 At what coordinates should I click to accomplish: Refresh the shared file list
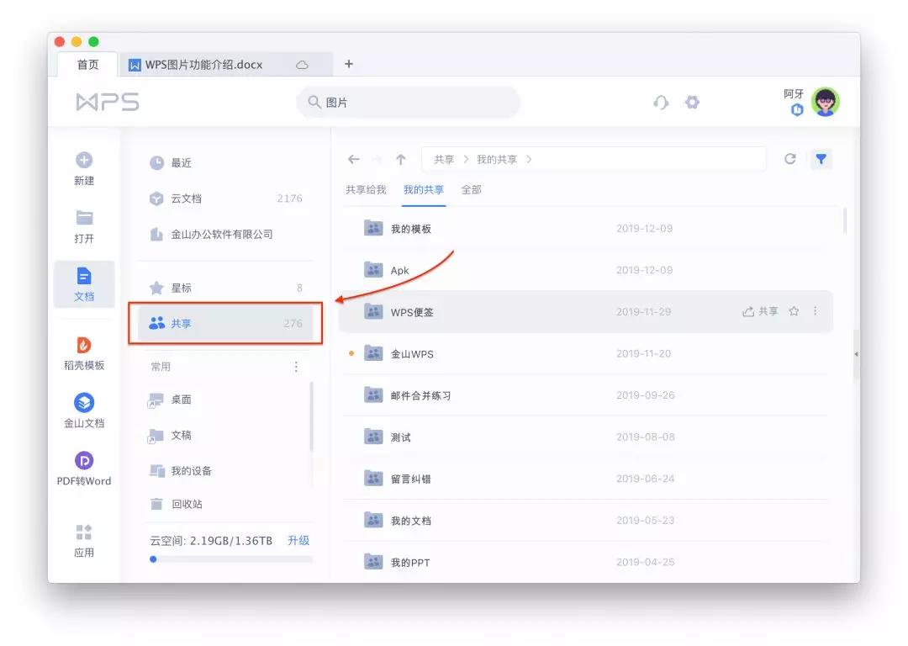click(x=789, y=158)
